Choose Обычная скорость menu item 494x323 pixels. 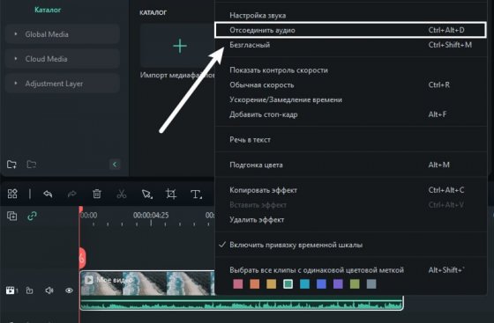[351, 84]
